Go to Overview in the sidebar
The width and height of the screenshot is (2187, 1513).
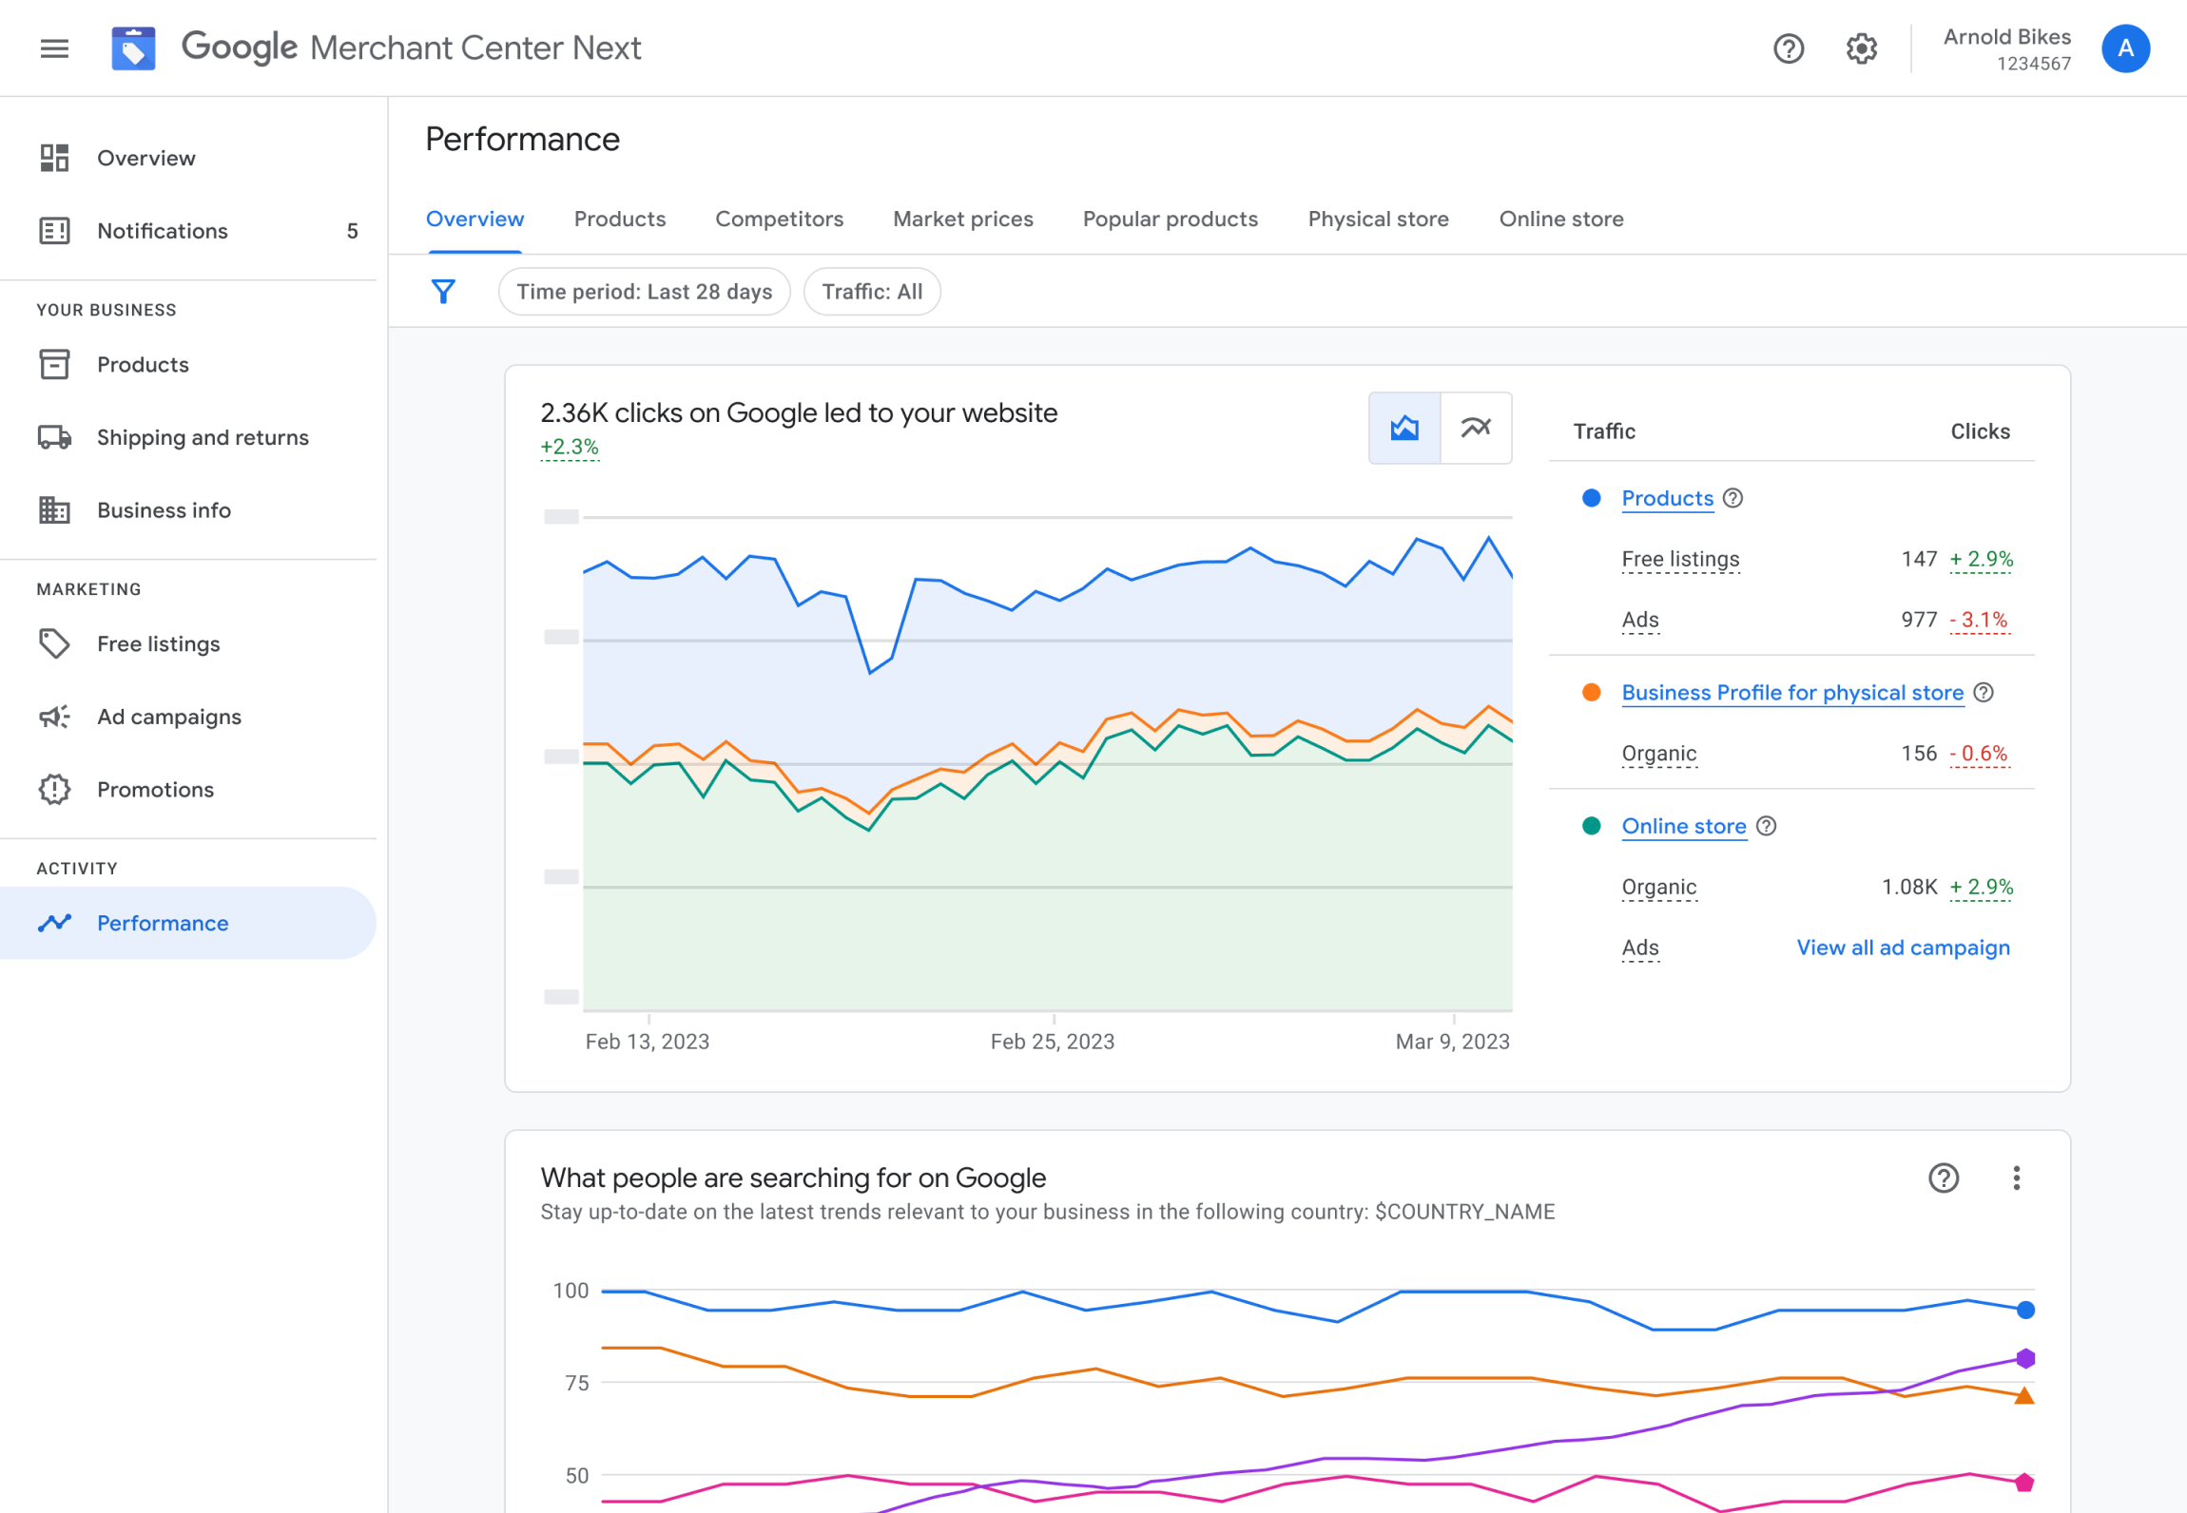[188, 158]
